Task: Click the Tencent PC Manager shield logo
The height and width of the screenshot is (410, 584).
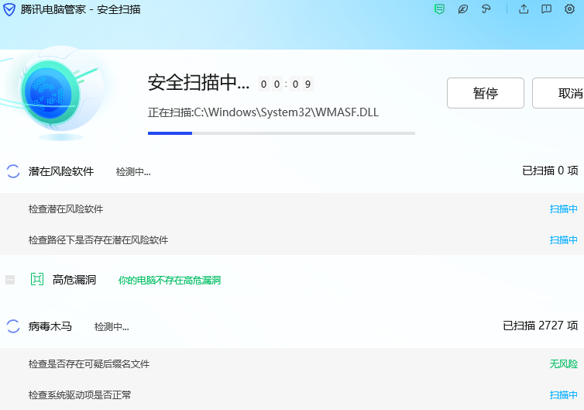Action: pyautogui.click(x=9, y=9)
